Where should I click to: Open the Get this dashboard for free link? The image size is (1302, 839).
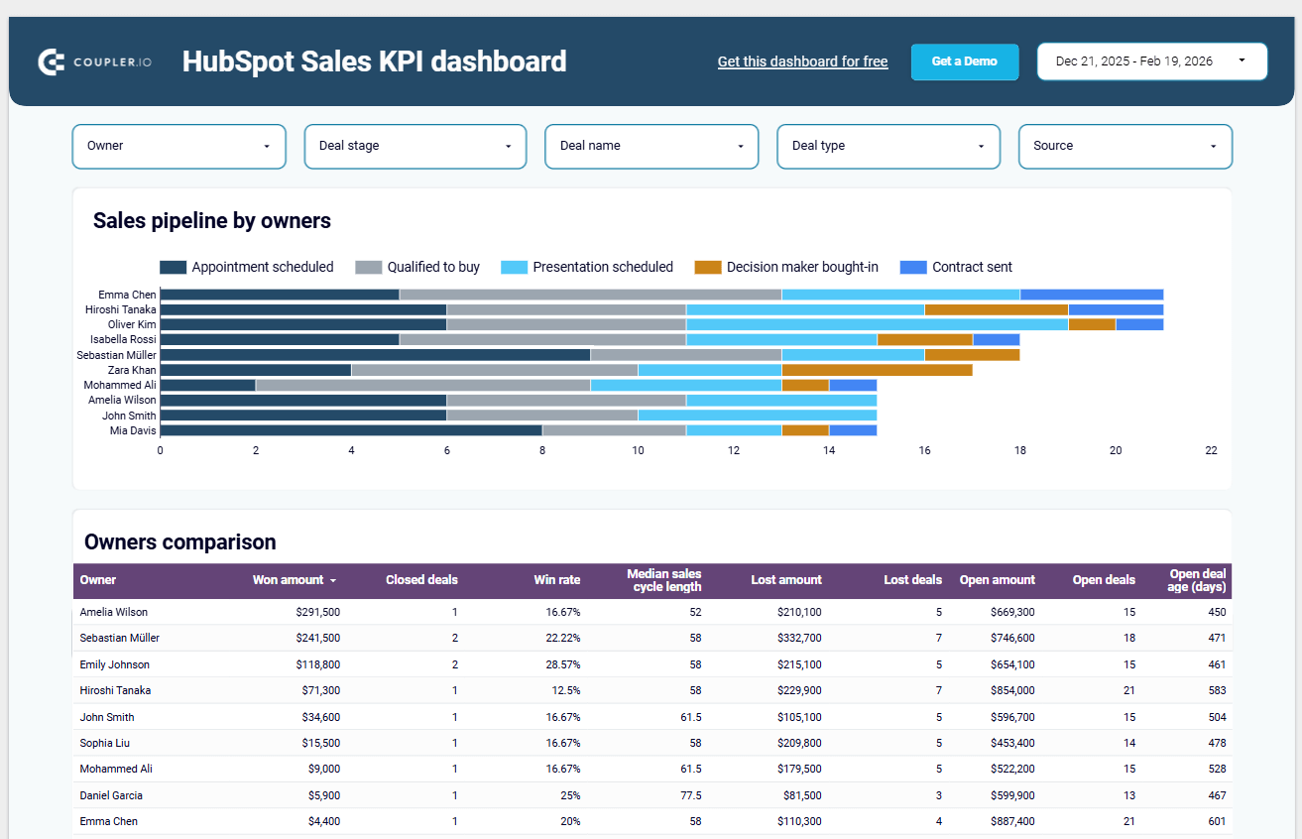[802, 60]
